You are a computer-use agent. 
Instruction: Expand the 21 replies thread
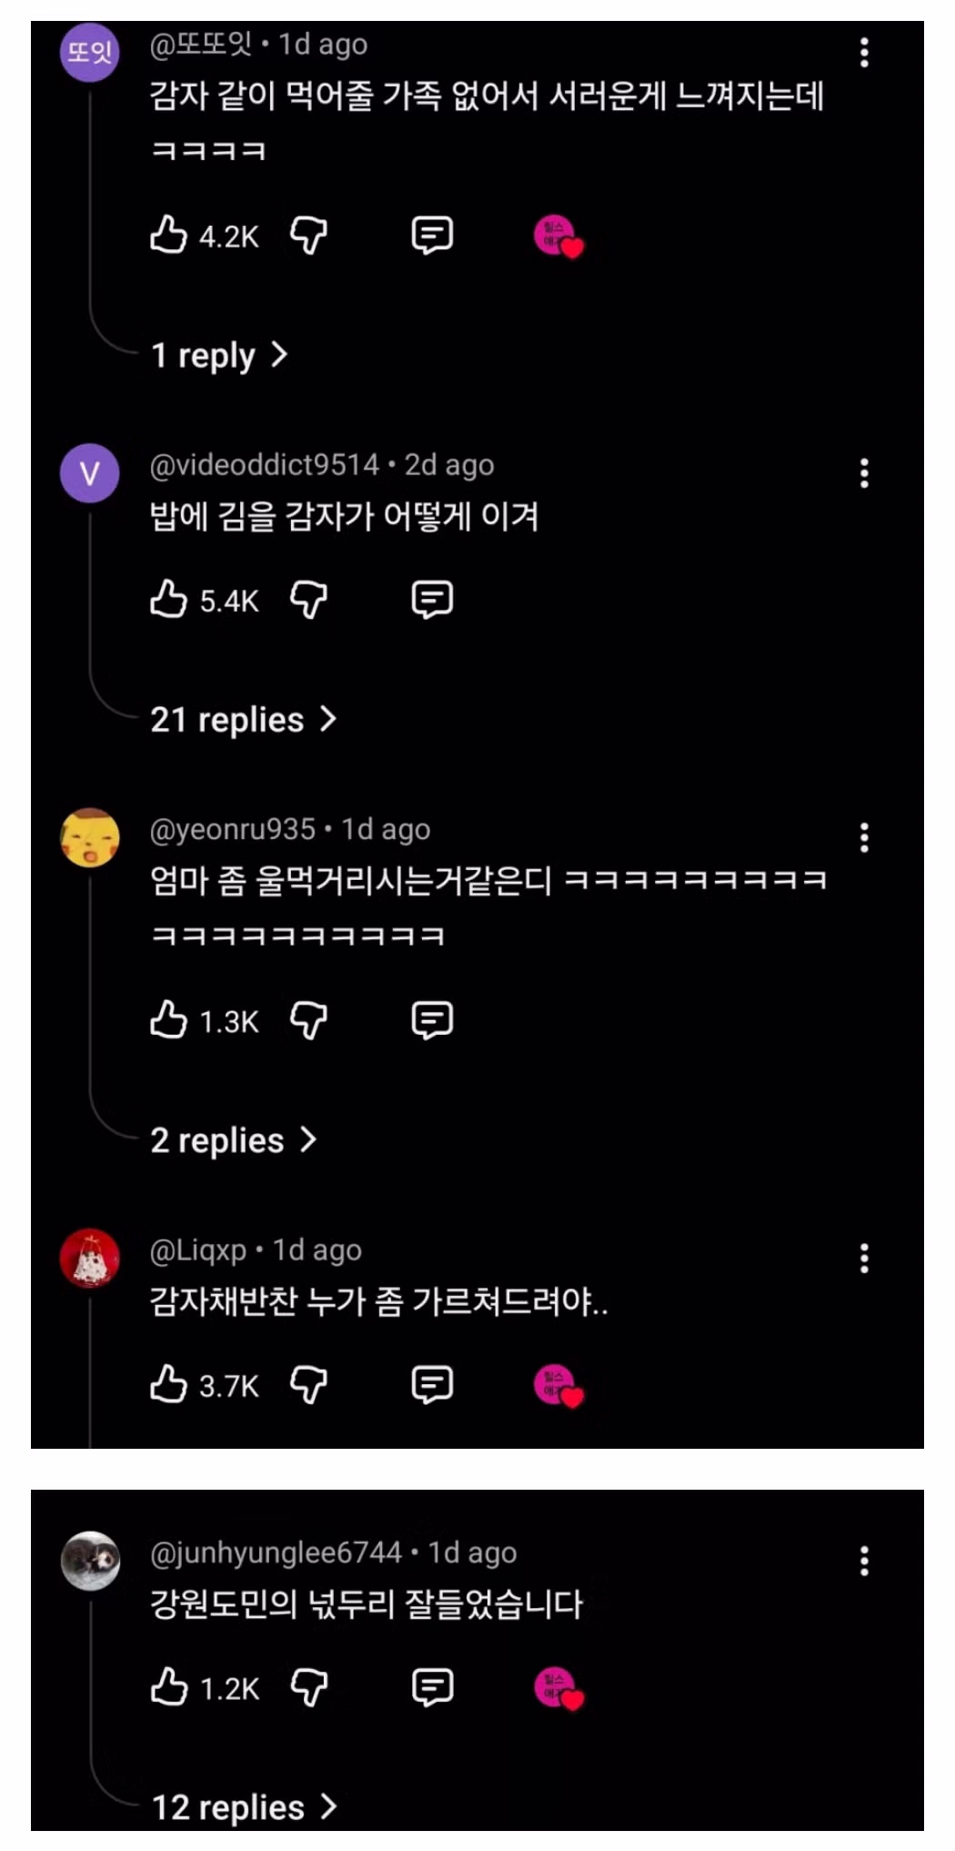(243, 720)
